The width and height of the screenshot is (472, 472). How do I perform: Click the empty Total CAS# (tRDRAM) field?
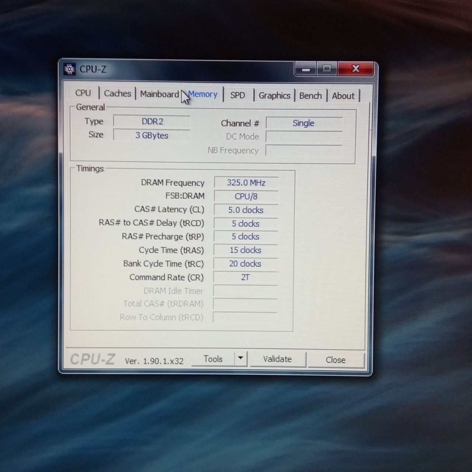(x=245, y=304)
